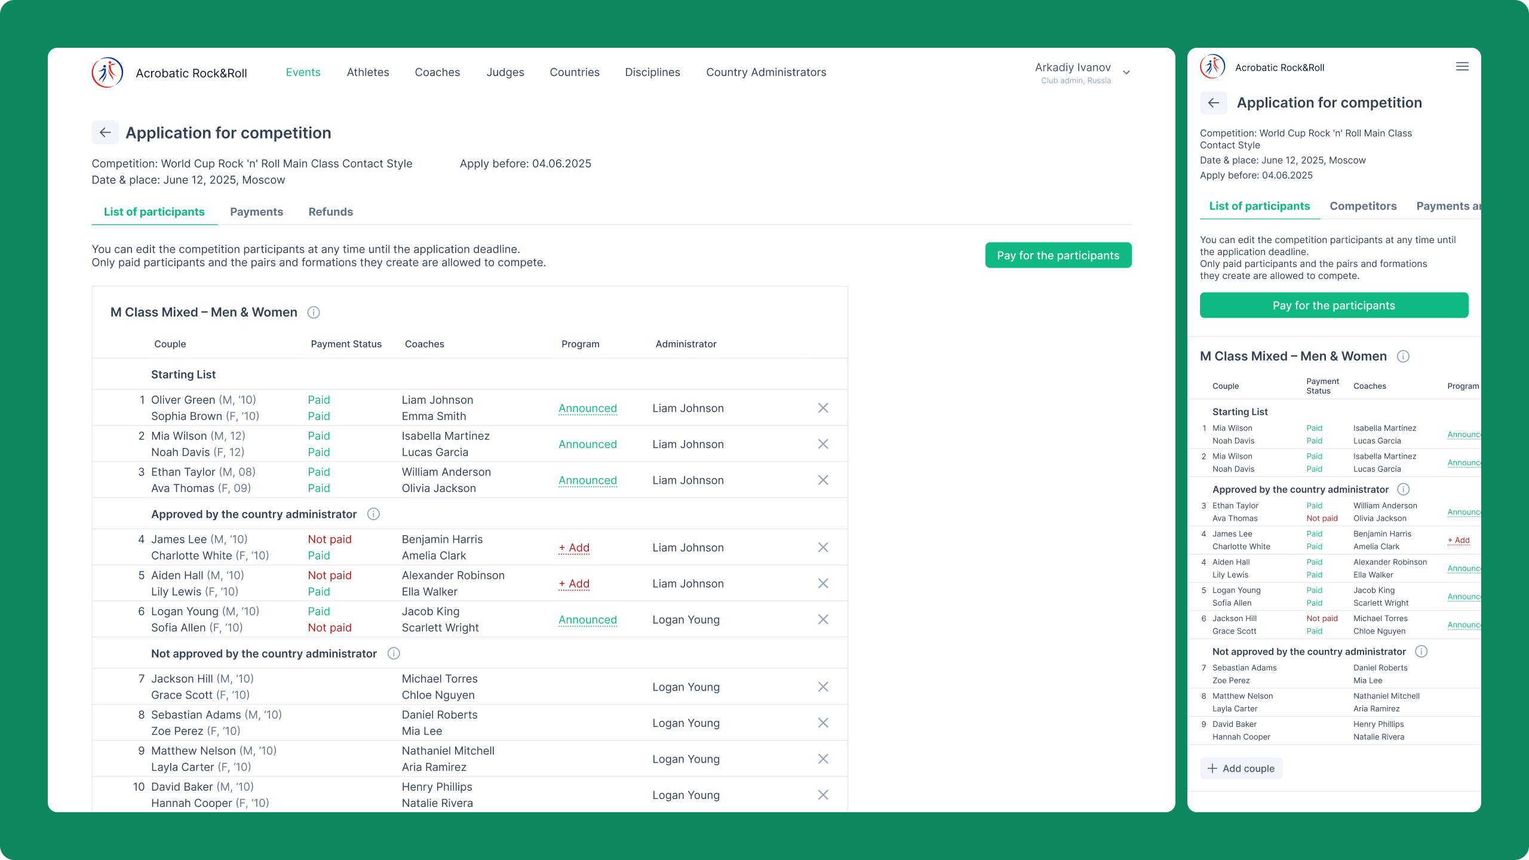Click the 'Not paid' status for James Lee in the desktop table

click(330, 539)
